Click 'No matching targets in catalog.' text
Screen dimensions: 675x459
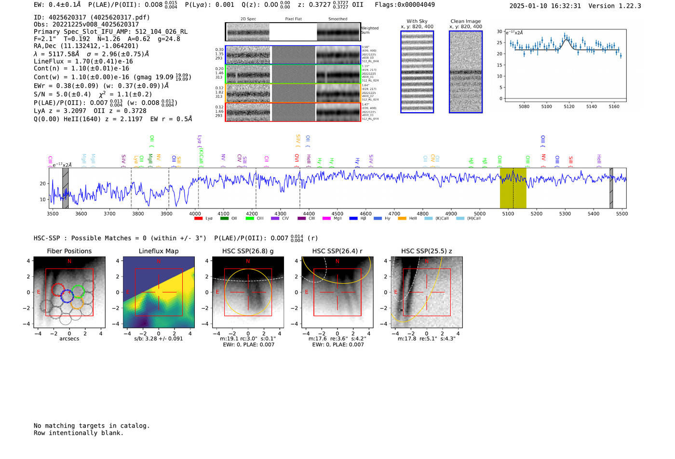click(x=92, y=426)
